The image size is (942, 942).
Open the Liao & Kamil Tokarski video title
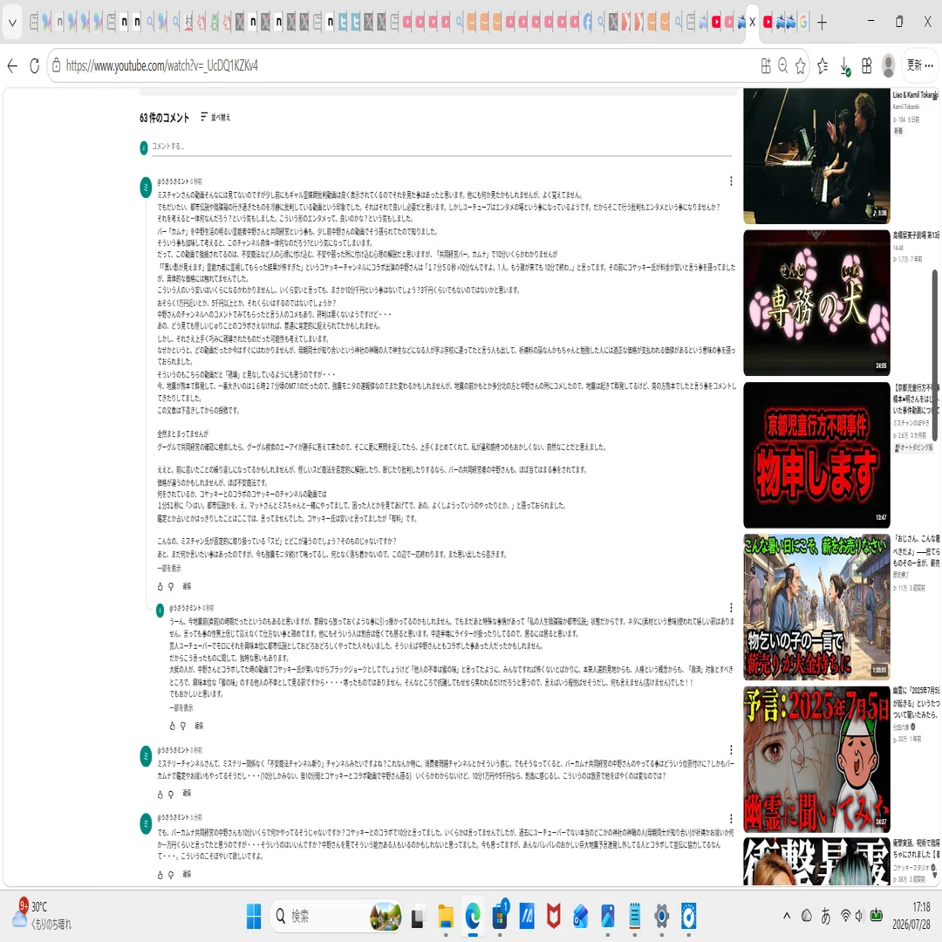[x=916, y=95]
